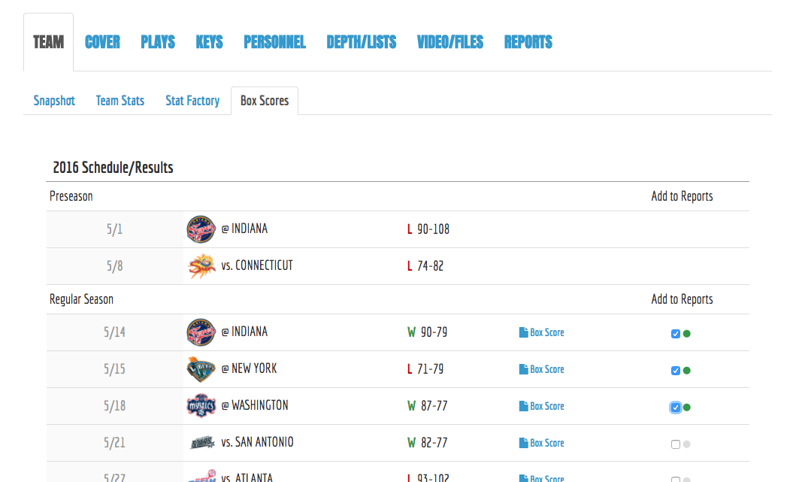Click the Indiana Fever logo in the 5/14 row
The image size is (793, 482).
201,332
